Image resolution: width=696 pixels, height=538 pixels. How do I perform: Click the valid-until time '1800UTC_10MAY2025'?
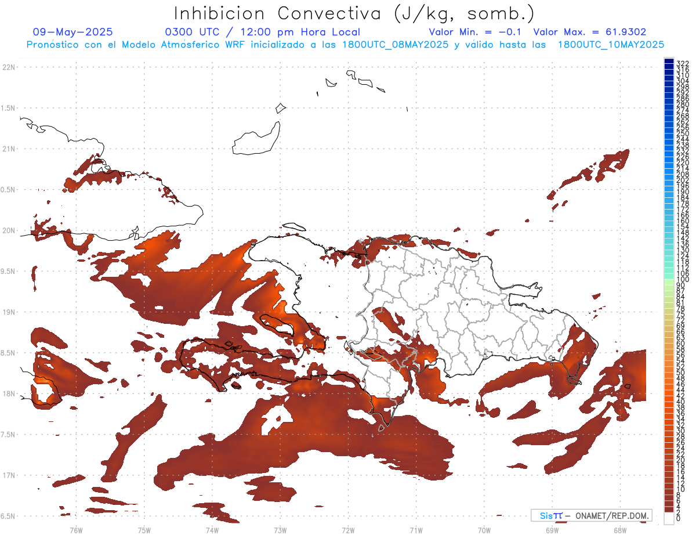(611, 45)
